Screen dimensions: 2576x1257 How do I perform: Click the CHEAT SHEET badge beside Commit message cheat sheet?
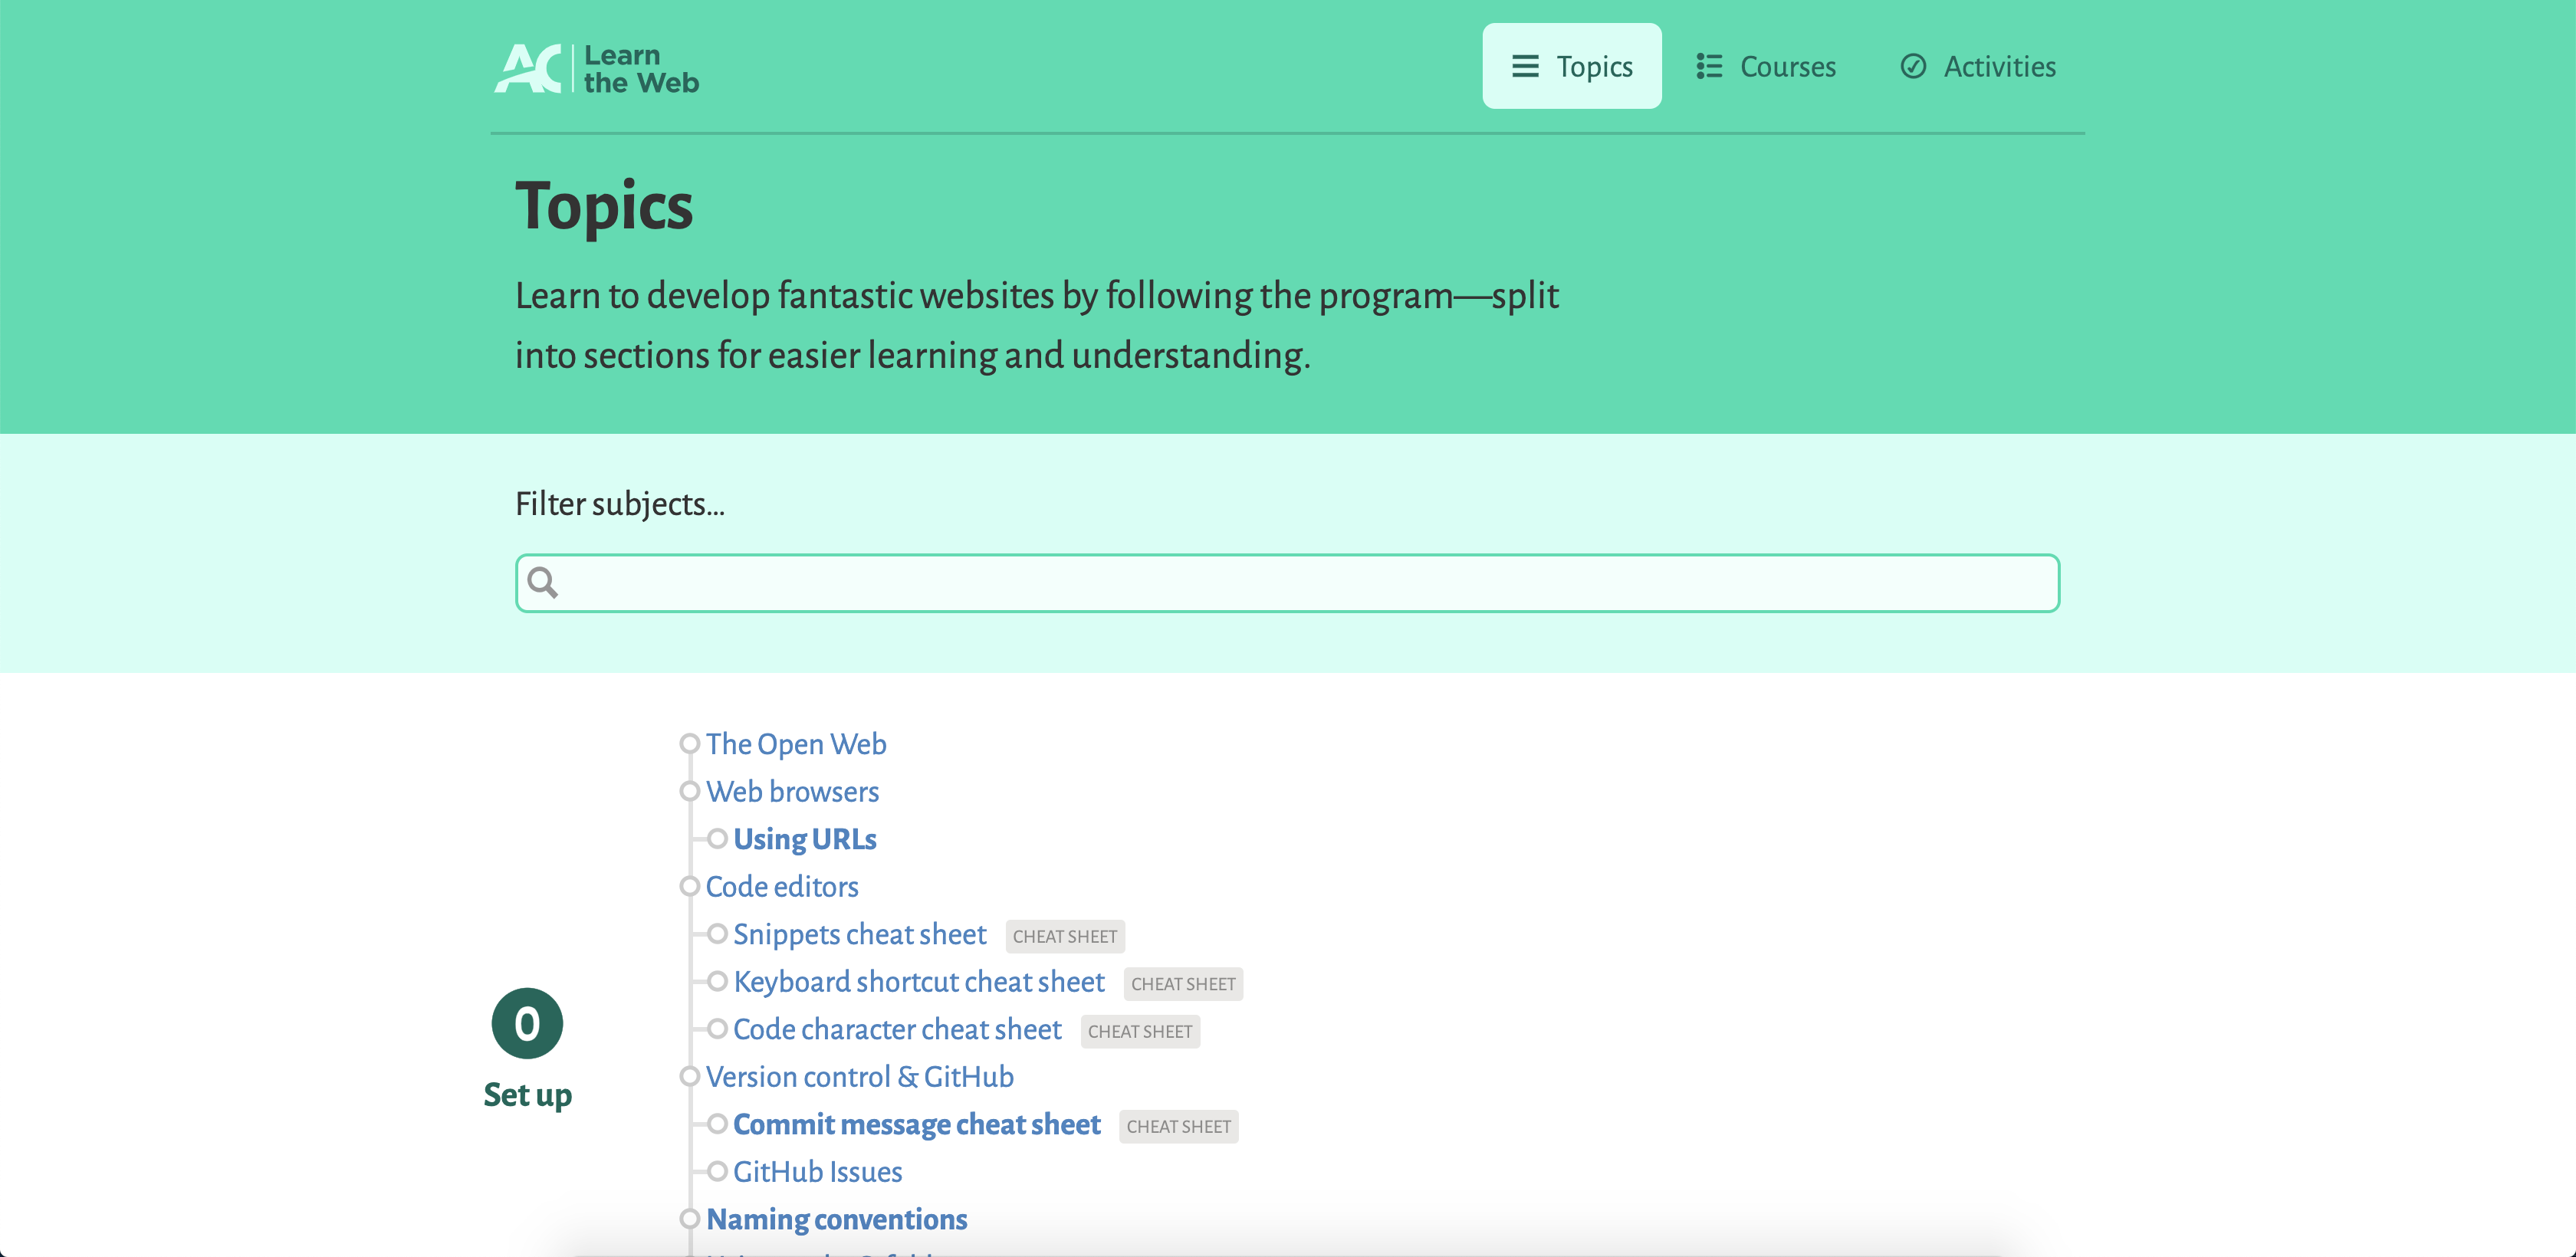[x=1179, y=1127]
